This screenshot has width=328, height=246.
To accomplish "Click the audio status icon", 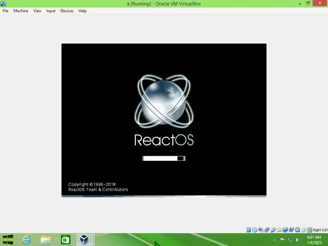I will (261, 230).
